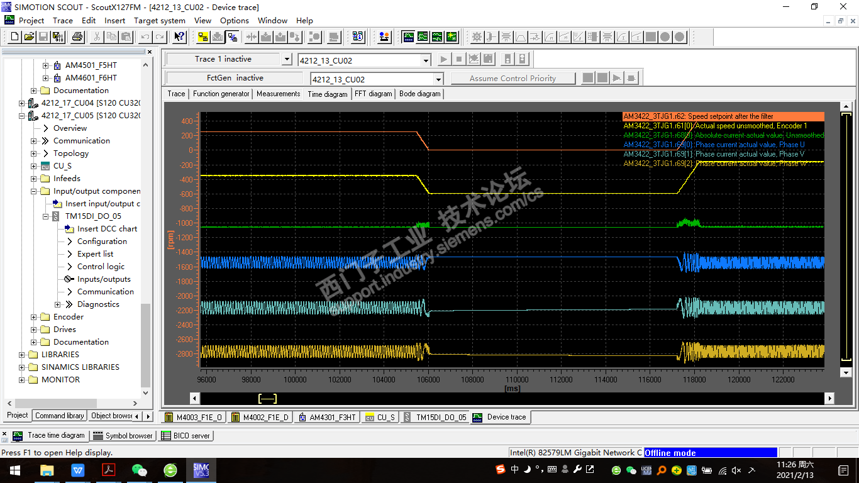Click the project tree vertical scrollbar
859x483 pixels.
pyautogui.click(x=146, y=345)
